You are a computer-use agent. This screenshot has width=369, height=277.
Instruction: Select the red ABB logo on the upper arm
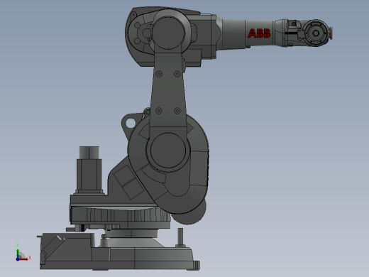259,33
